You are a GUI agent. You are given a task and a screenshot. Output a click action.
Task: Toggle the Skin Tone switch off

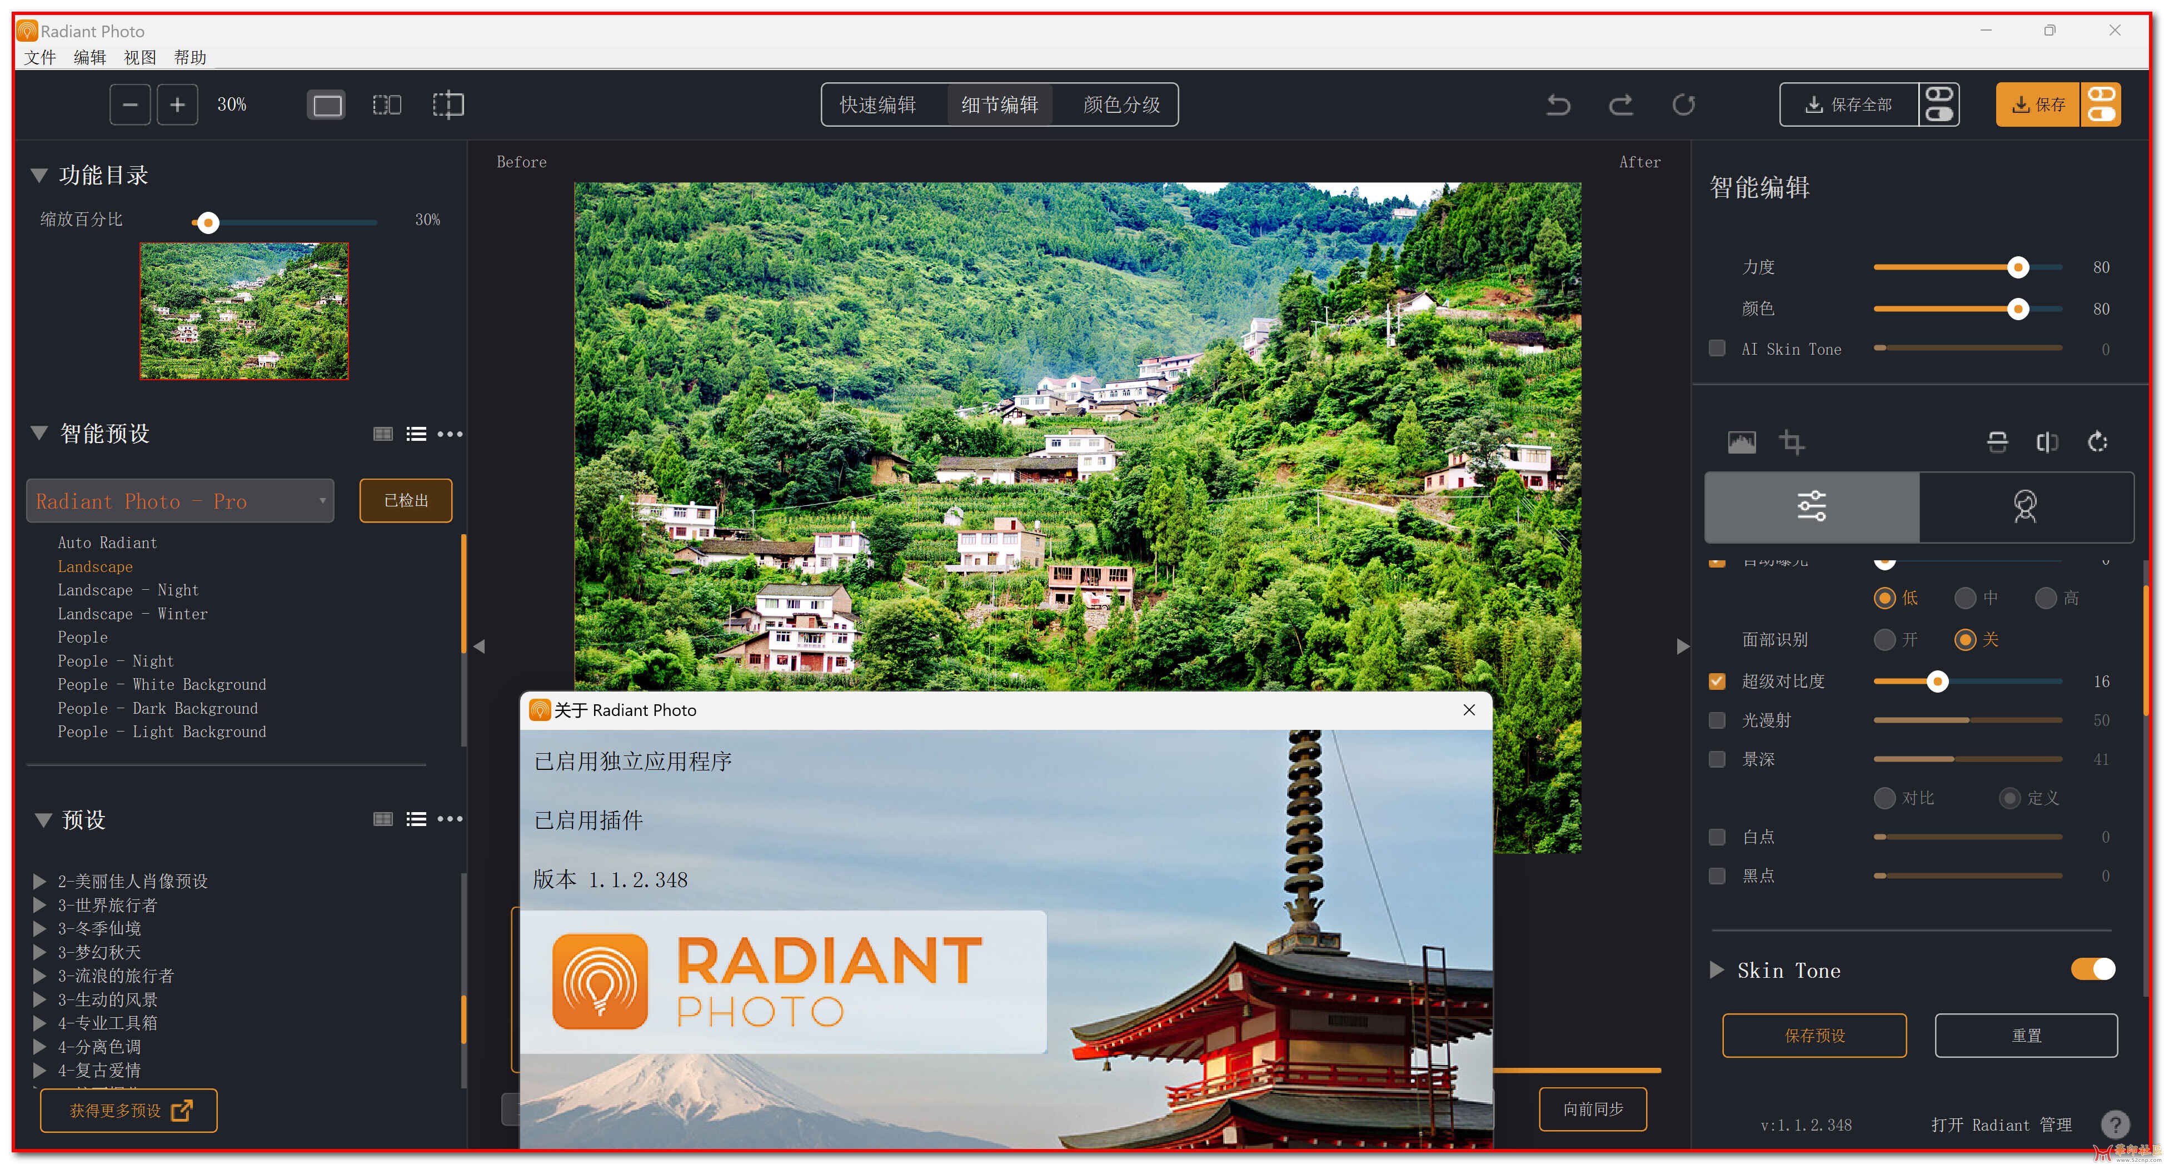click(x=2093, y=970)
